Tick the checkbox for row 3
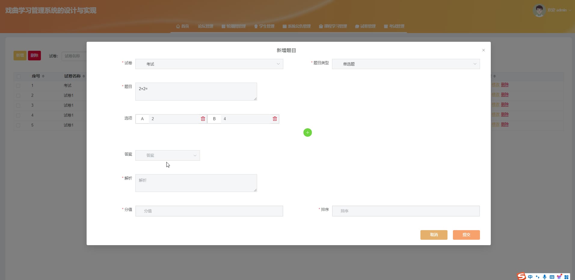 click(18, 105)
